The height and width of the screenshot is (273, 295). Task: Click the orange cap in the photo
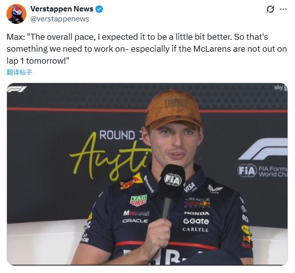[x=173, y=109]
